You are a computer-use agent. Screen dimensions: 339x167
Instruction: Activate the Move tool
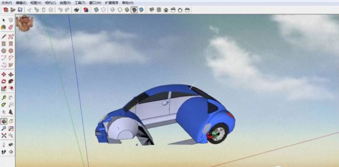tap(4, 74)
